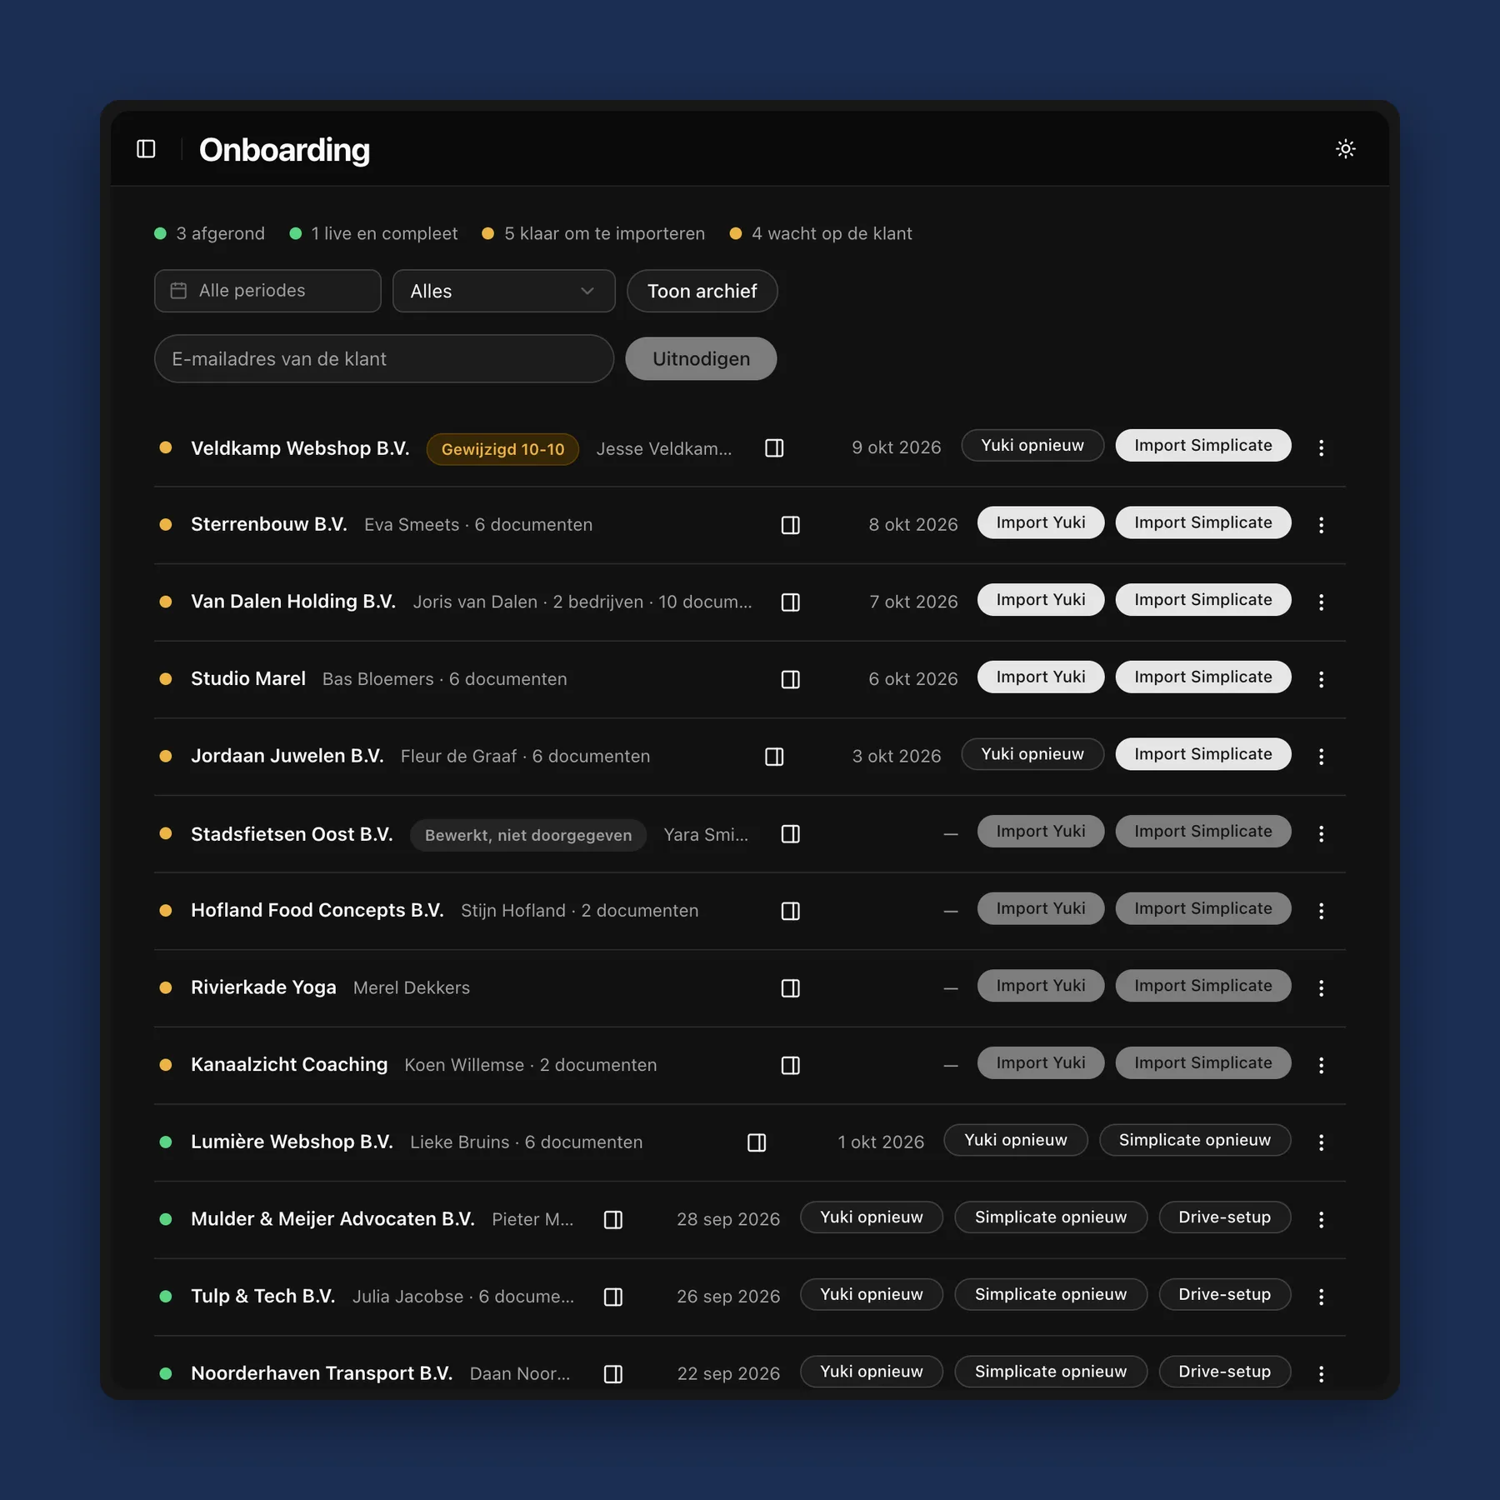This screenshot has width=1500, height=1500.
Task: Expand the Alles filter dropdown
Action: tap(503, 291)
